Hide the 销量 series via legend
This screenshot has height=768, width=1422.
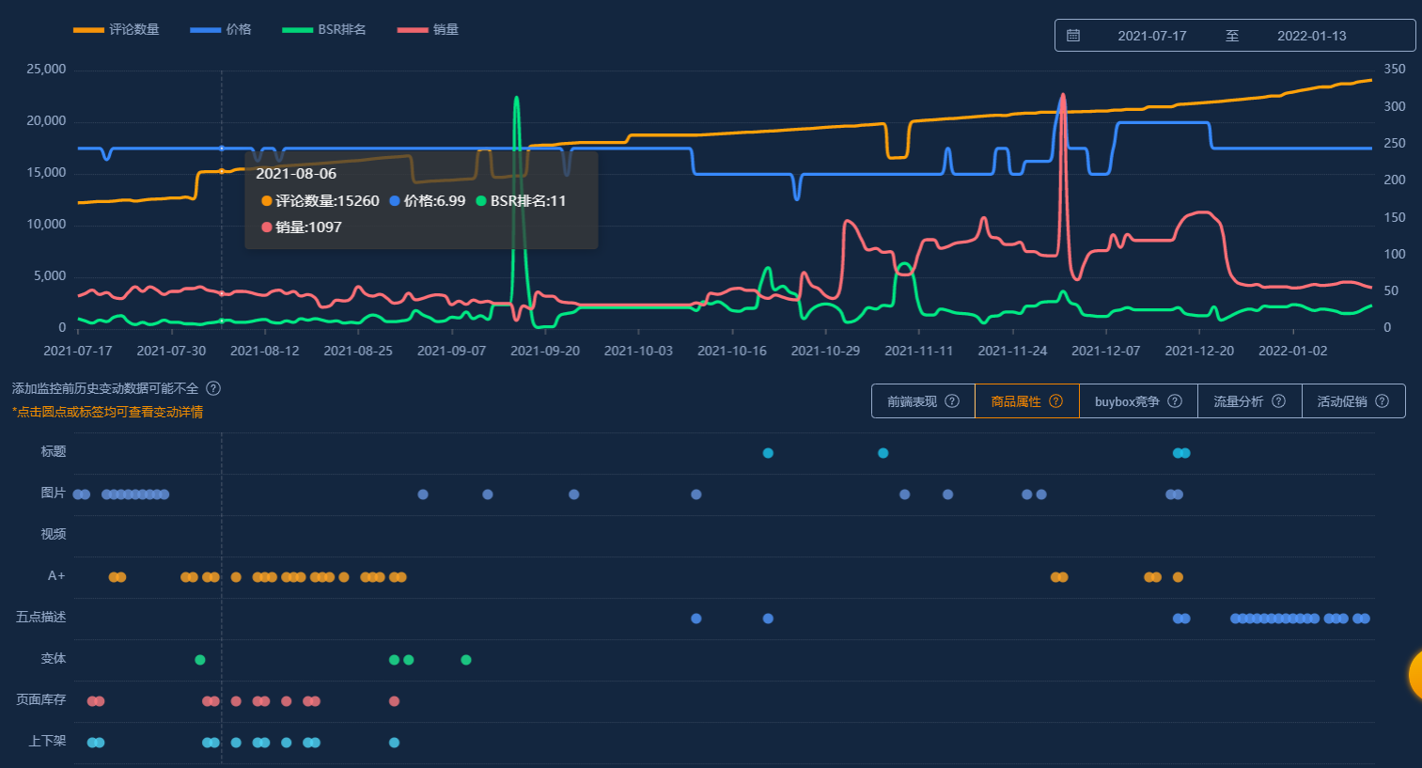429,30
